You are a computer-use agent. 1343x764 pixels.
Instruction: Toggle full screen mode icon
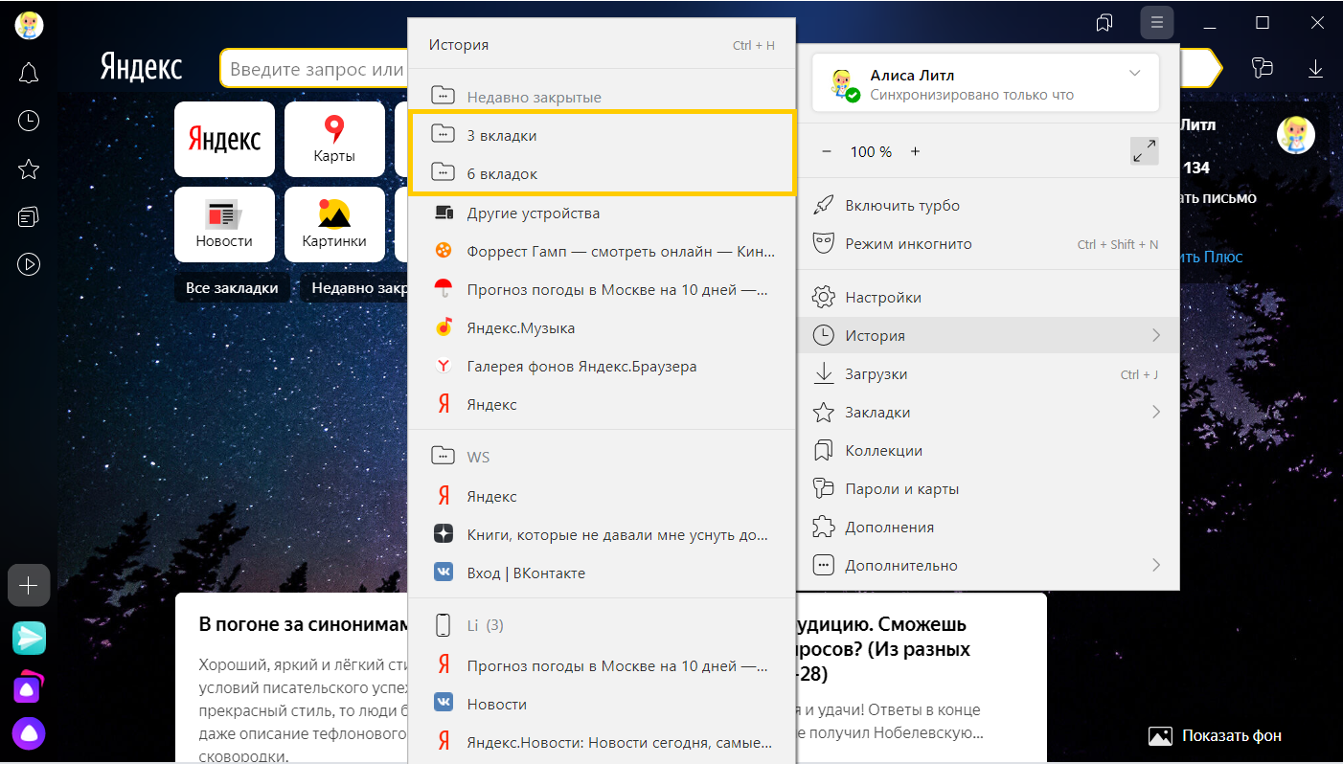coord(1144,151)
